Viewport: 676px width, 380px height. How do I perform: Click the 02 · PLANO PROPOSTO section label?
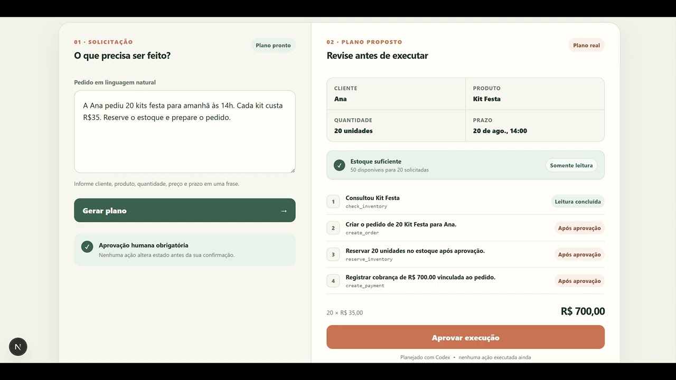pyautogui.click(x=364, y=42)
